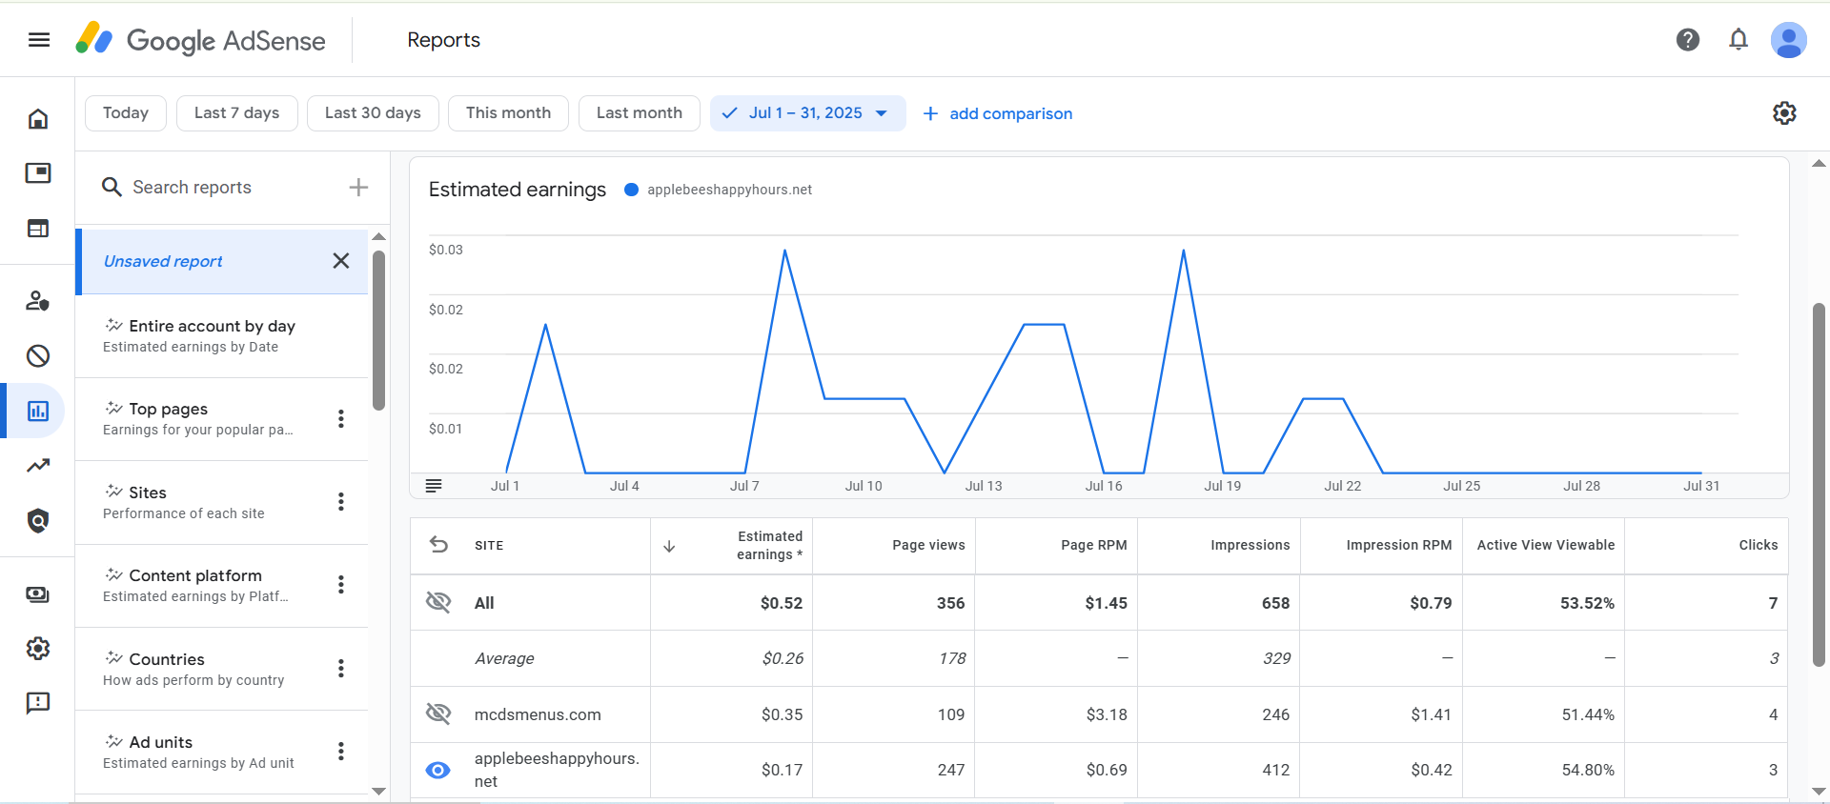Select the Reports bar chart sidebar icon
This screenshot has width=1830, height=804.
point(38,412)
